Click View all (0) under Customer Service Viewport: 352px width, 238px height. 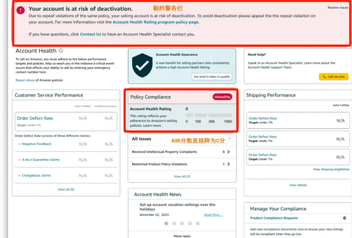point(66,189)
